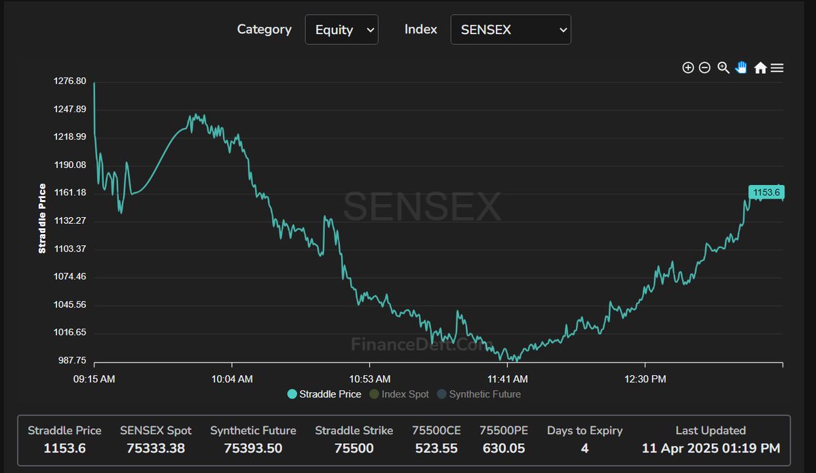Click the 1045.56 y-axis value

coord(70,304)
